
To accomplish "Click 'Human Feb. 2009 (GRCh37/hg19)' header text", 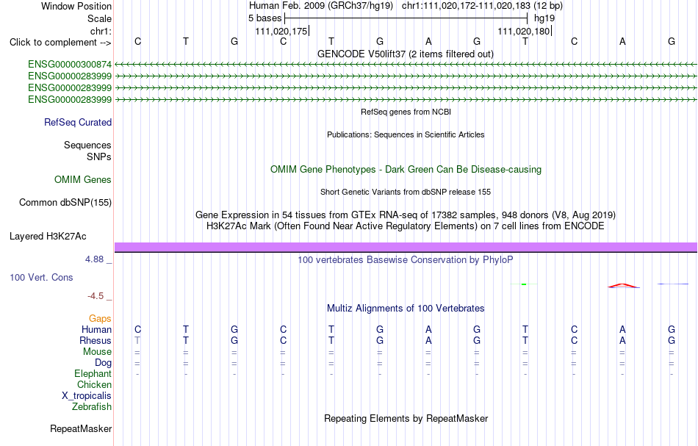I will [321, 6].
